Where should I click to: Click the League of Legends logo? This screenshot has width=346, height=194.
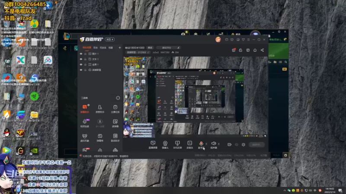click(x=67, y=36)
